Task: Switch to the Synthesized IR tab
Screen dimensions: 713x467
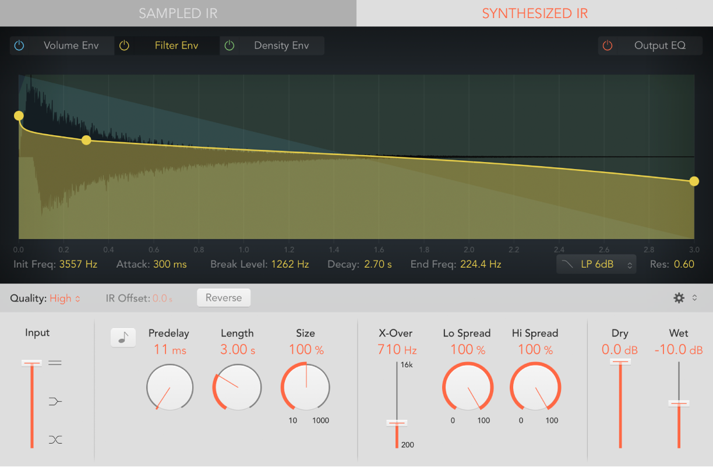Action: pos(535,13)
